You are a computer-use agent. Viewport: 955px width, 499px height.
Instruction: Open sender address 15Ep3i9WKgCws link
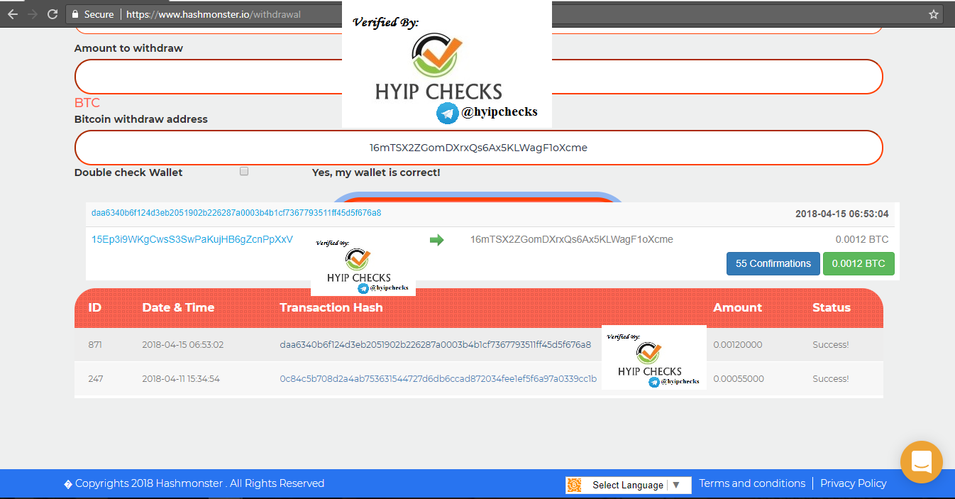(192, 239)
